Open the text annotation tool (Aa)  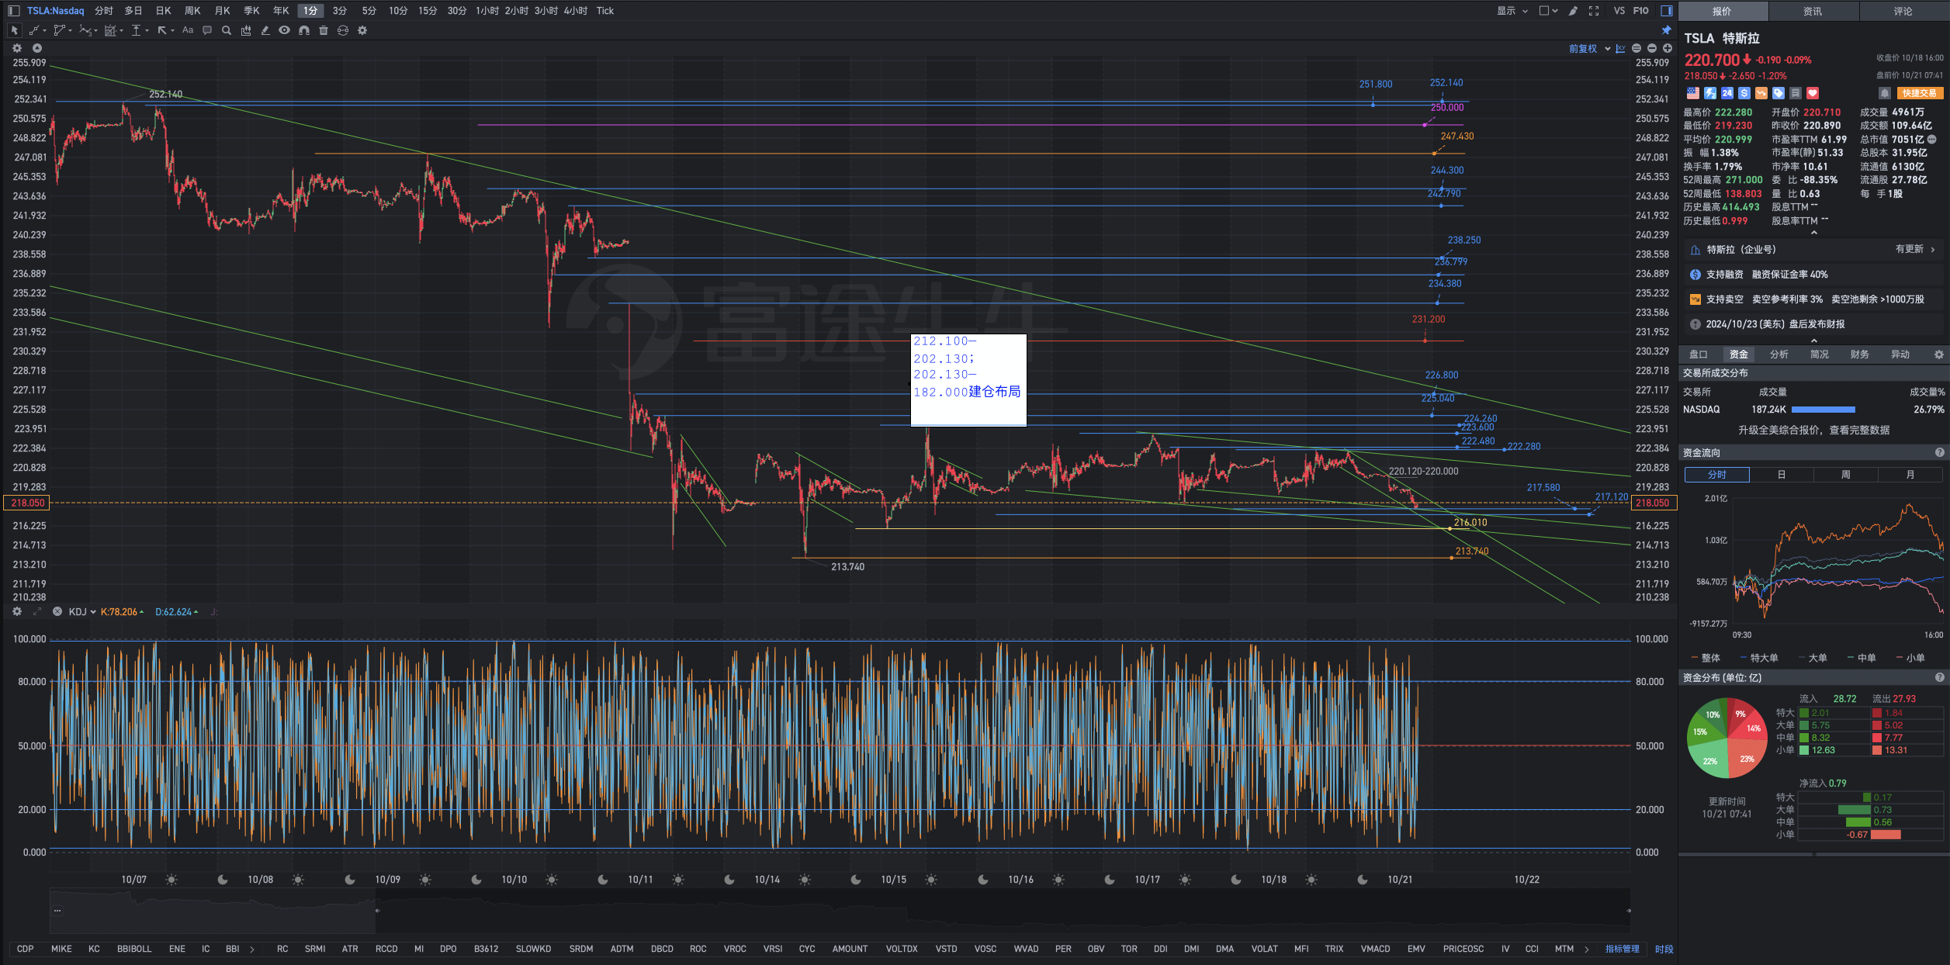[188, 30]
